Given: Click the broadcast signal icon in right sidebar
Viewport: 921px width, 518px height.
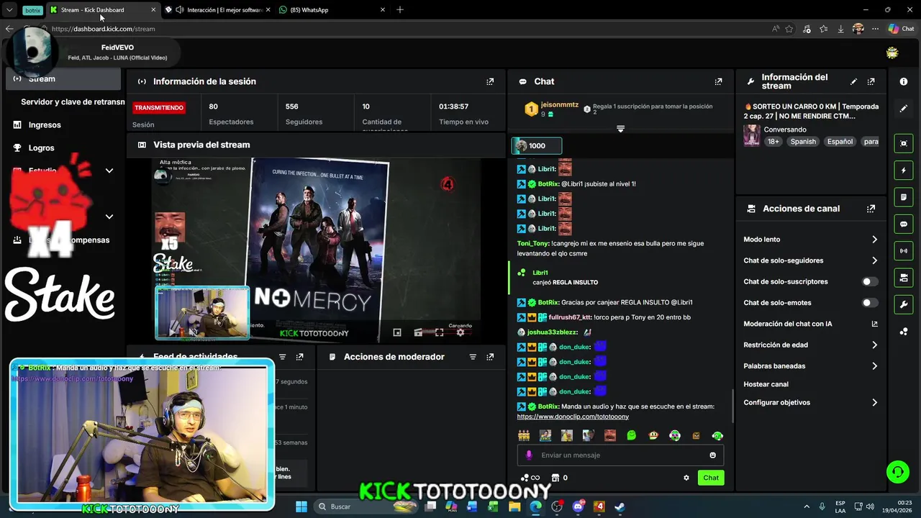Looking at the screenshot, I should [x=904, y=250].
